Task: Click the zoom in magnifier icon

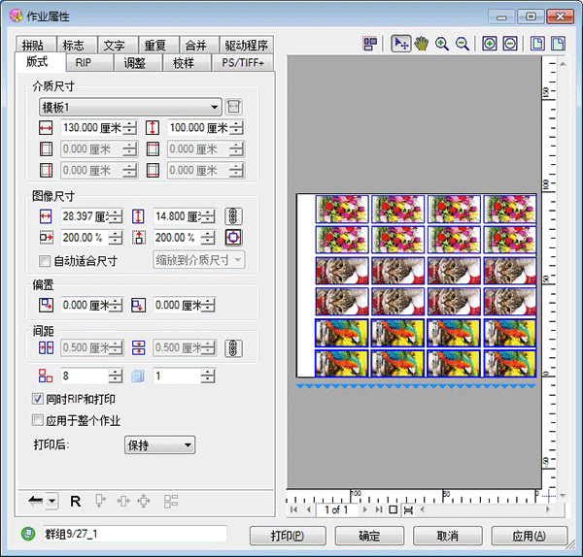Action: click(x=442, y=44)
